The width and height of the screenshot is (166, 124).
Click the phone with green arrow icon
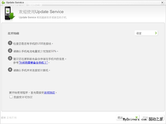tap(10, 14)
